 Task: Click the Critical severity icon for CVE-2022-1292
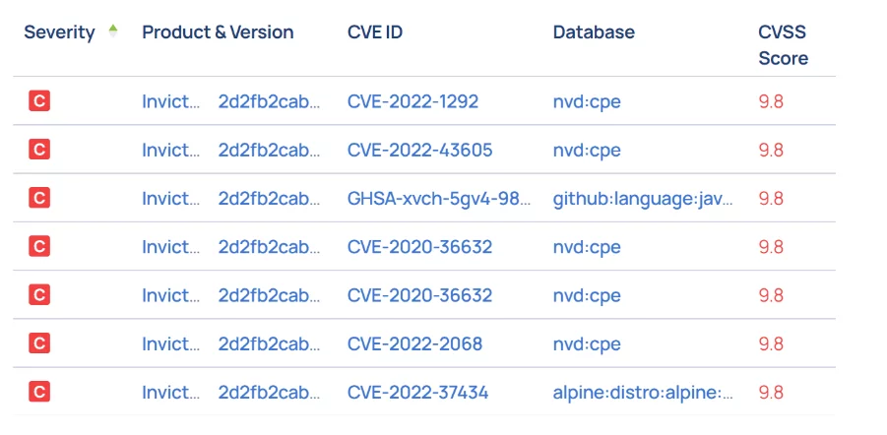pyautogui.click(x=39, y=101)
